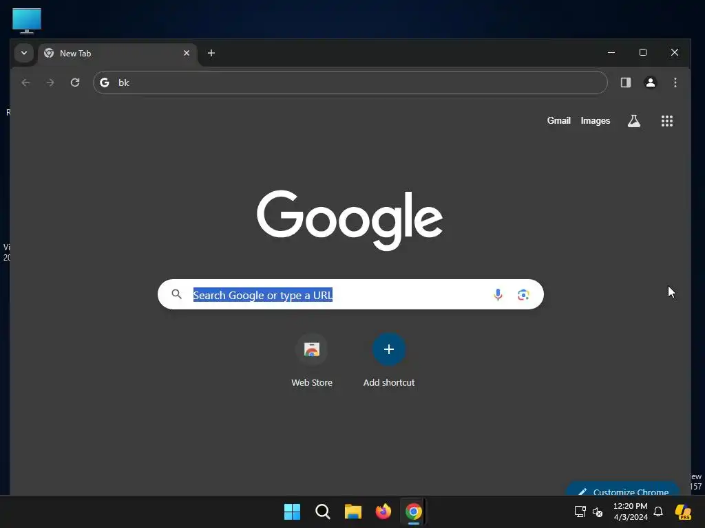Image resolution: width=705 pixels, height=528 pixels.
Task: Click the Google logo
Action: tap(350, 220)
